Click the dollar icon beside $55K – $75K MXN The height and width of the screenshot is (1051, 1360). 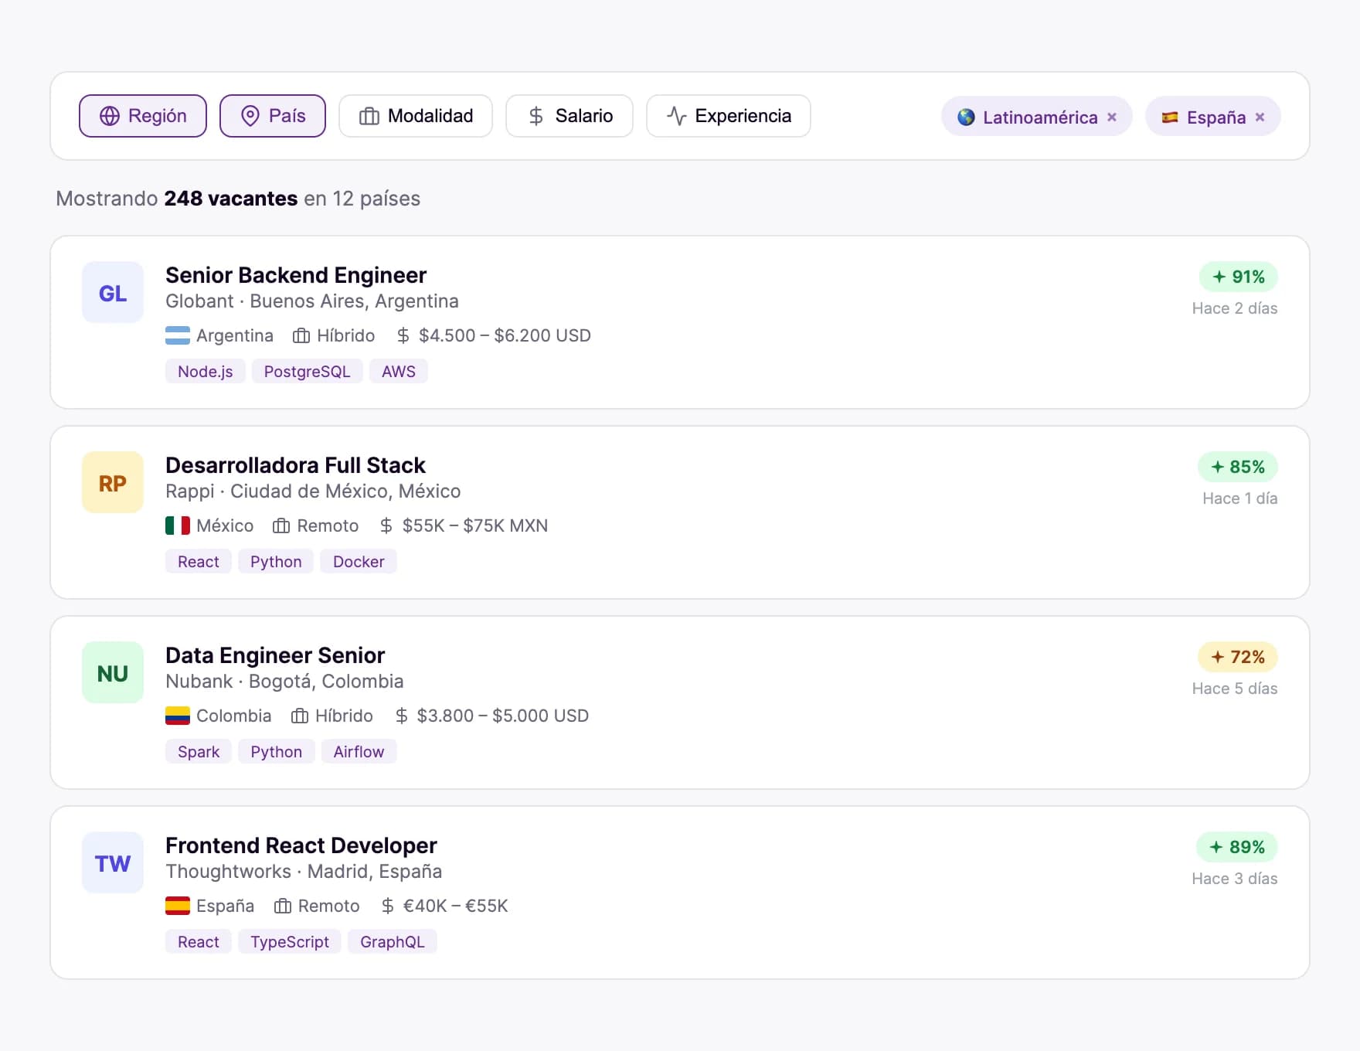(x=386, y=525)
